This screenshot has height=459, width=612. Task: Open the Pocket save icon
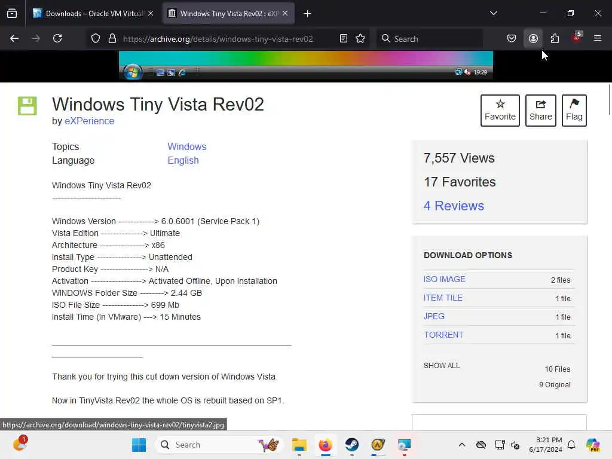click(x=512, y=39)
